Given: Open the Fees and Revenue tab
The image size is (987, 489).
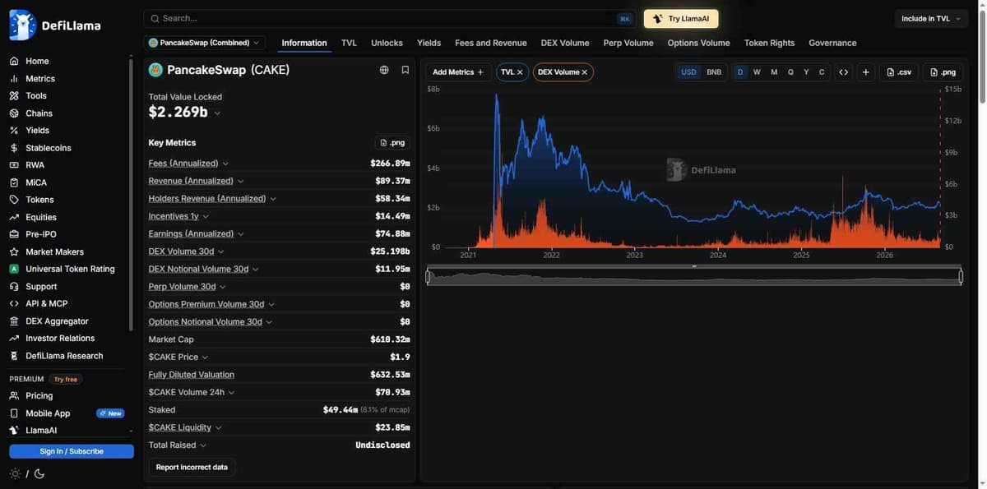Looking at the screenshot, I should pyautogui.click(x=490, y=43).
